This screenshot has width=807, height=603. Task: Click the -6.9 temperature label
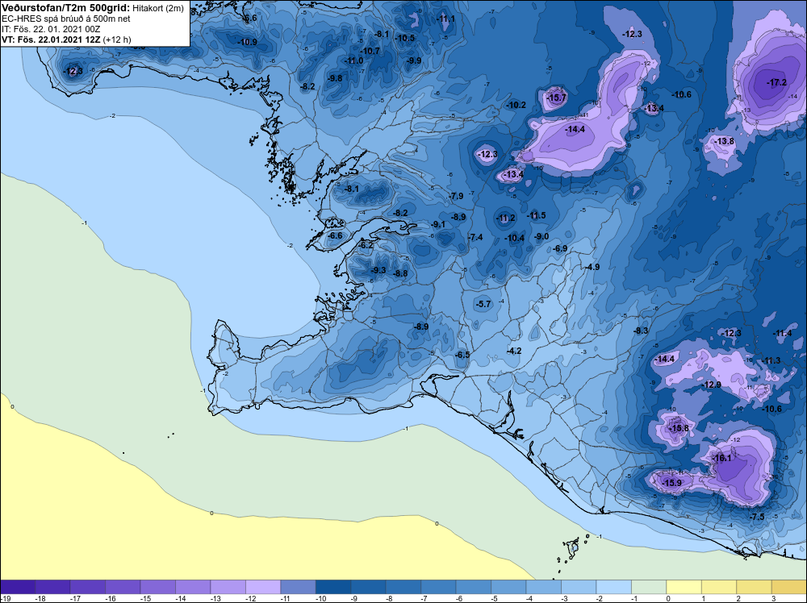(560, 249)
